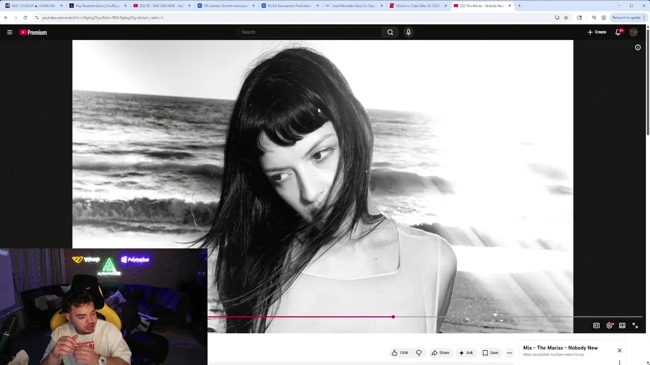Switch to Play Roulette Game Shuffle tab
The width and height of the screenshot is (650, 365).
[x=98, y=6]
